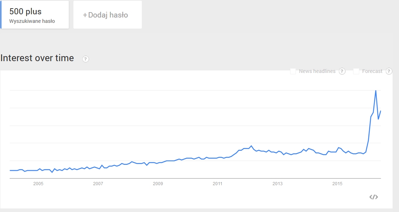Click the blue color bar on 500 plus card
This screenshot has height=212, width=399.
[x=1, y=15]
